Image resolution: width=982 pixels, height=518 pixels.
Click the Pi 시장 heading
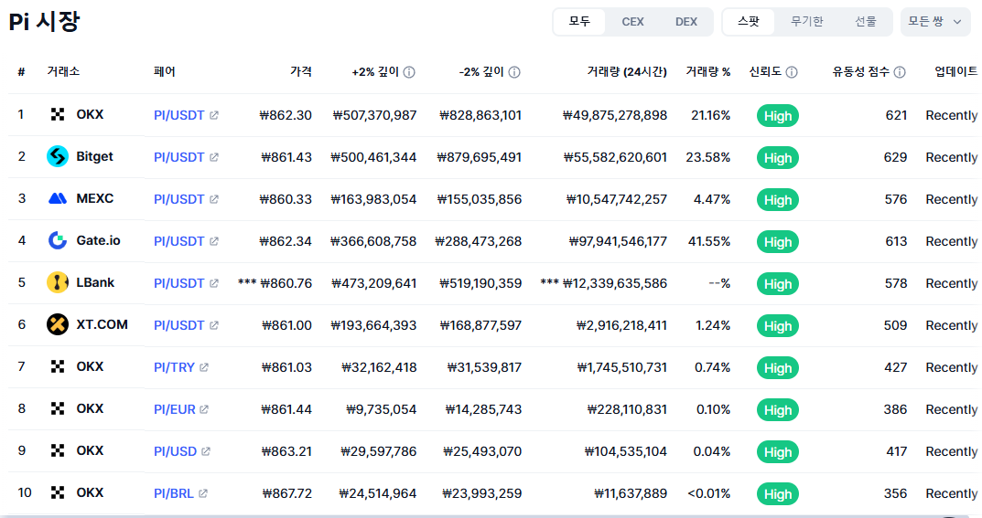pos(44,22)
